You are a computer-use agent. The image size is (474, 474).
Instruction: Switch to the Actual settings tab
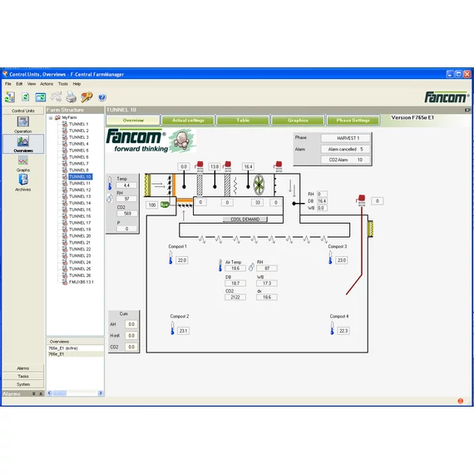[x=188, y=120]
